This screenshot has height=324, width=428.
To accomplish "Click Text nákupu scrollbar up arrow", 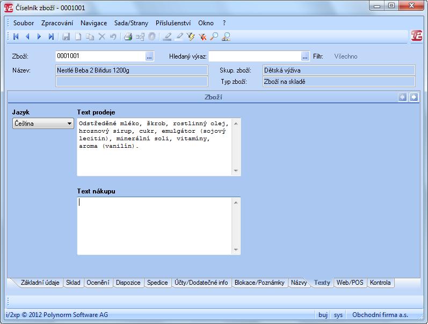I will (236, 203).
